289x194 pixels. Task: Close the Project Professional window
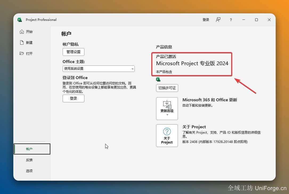pyautogui.click(x=269, y=20)
